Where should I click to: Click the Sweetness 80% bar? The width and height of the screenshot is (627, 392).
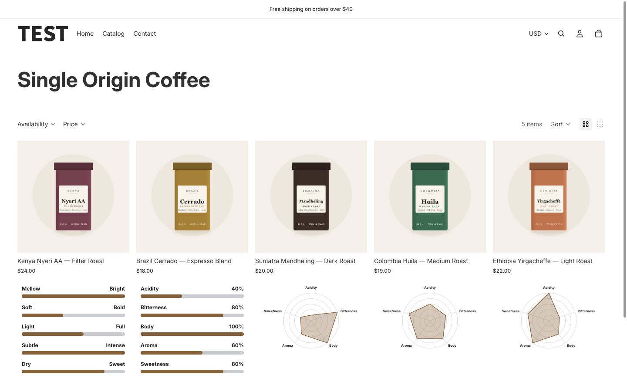(x=192, y=372)
